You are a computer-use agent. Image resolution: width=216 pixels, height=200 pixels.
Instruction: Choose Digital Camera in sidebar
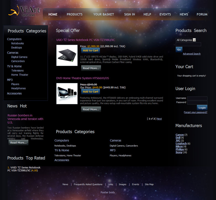[19, 57]
